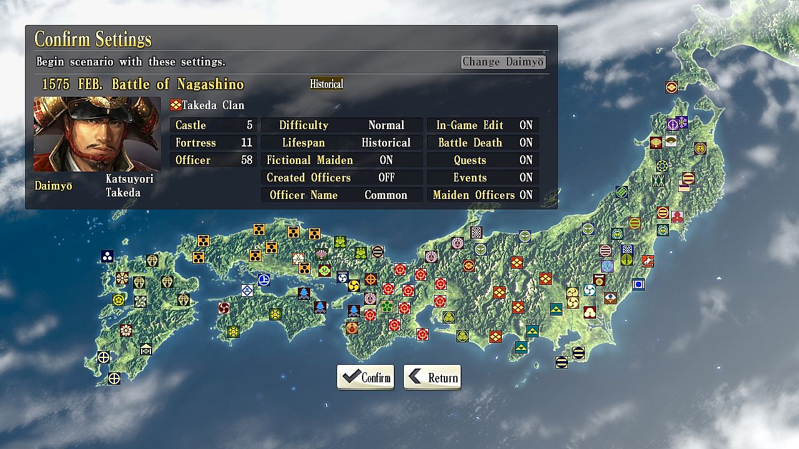Toggle the Quests ON setting
Image resolution: width=799 pixels, height=449 pixels.
pyautogui.click(x=484, y=160)
